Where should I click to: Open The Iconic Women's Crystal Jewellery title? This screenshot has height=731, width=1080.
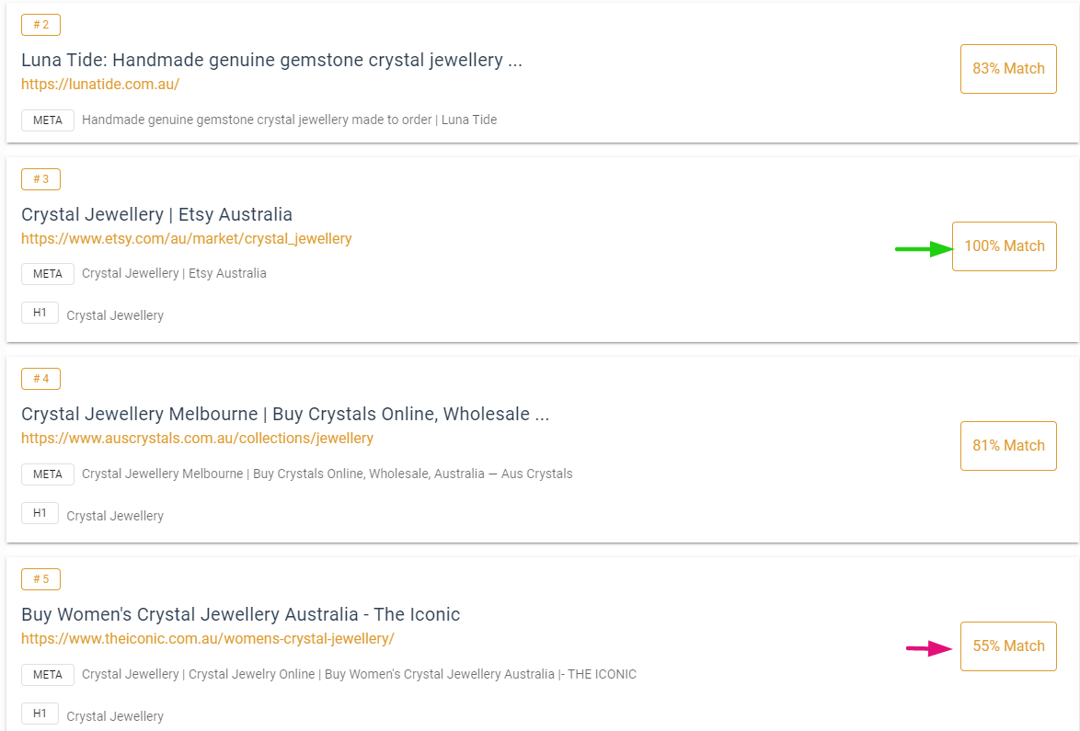pos(240,614)
